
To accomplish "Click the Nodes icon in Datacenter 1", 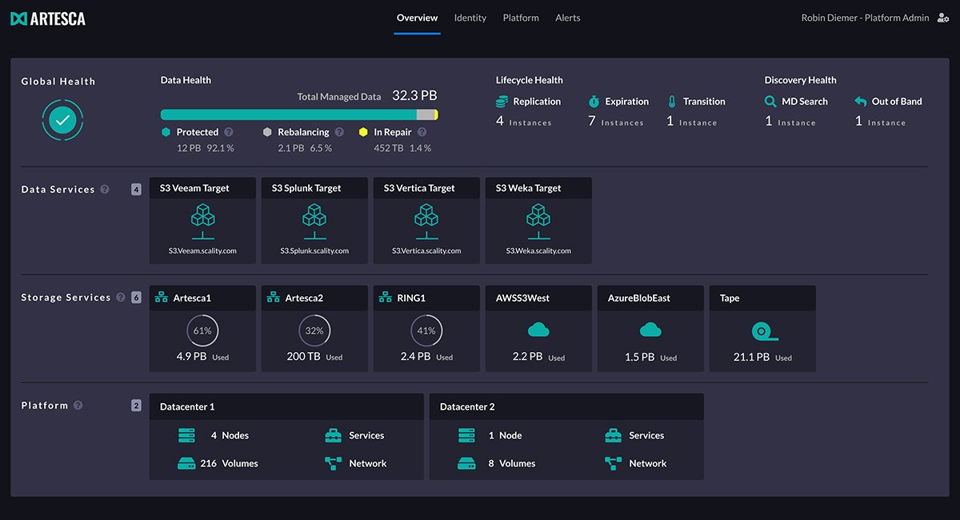I will (x=186, y=435).
